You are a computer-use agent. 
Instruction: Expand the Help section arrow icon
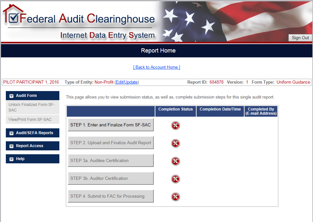tap(11, 159)
